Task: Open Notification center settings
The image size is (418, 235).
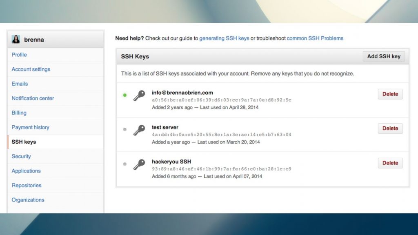Action: pyautogui.click(x=32, y=98)
